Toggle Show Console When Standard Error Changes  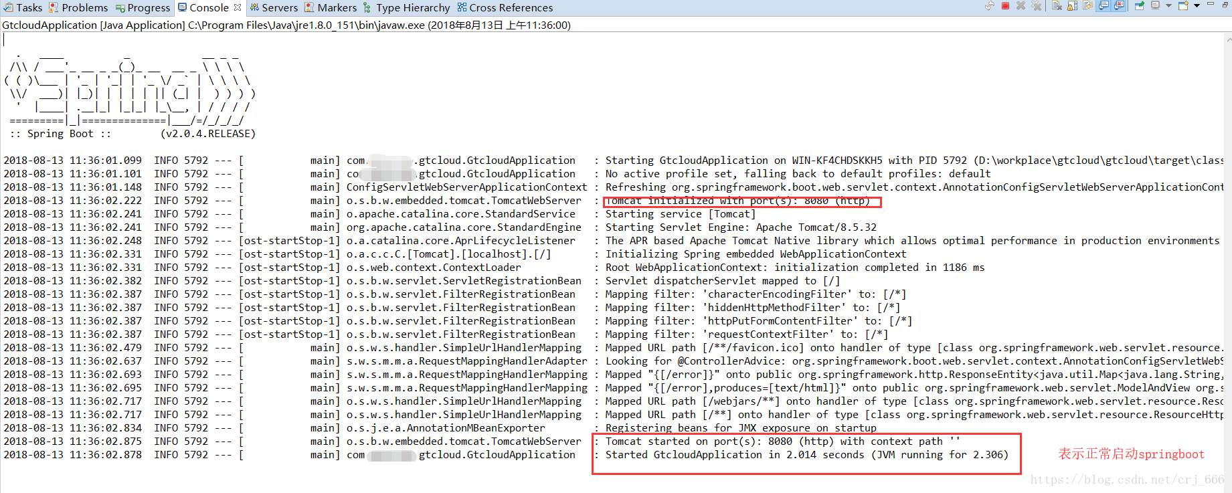point(1119,5)
